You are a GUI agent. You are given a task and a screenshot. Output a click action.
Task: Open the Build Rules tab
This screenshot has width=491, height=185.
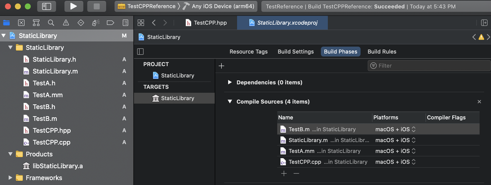coord(382,52)
